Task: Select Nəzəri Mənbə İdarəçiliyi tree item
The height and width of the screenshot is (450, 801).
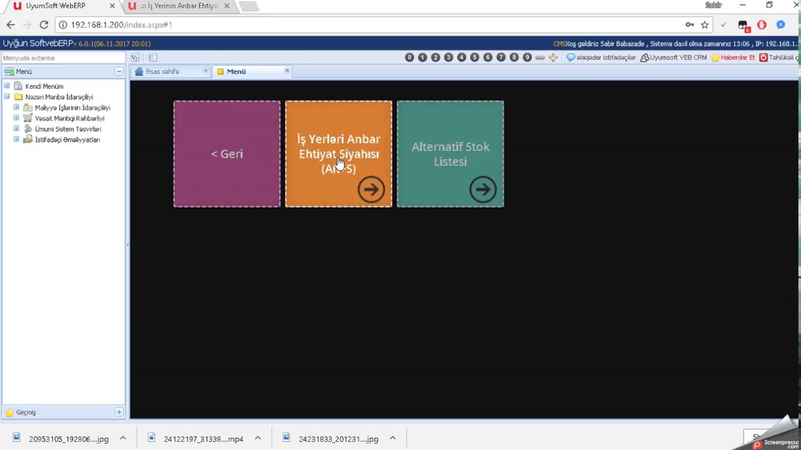Action: 59,97
